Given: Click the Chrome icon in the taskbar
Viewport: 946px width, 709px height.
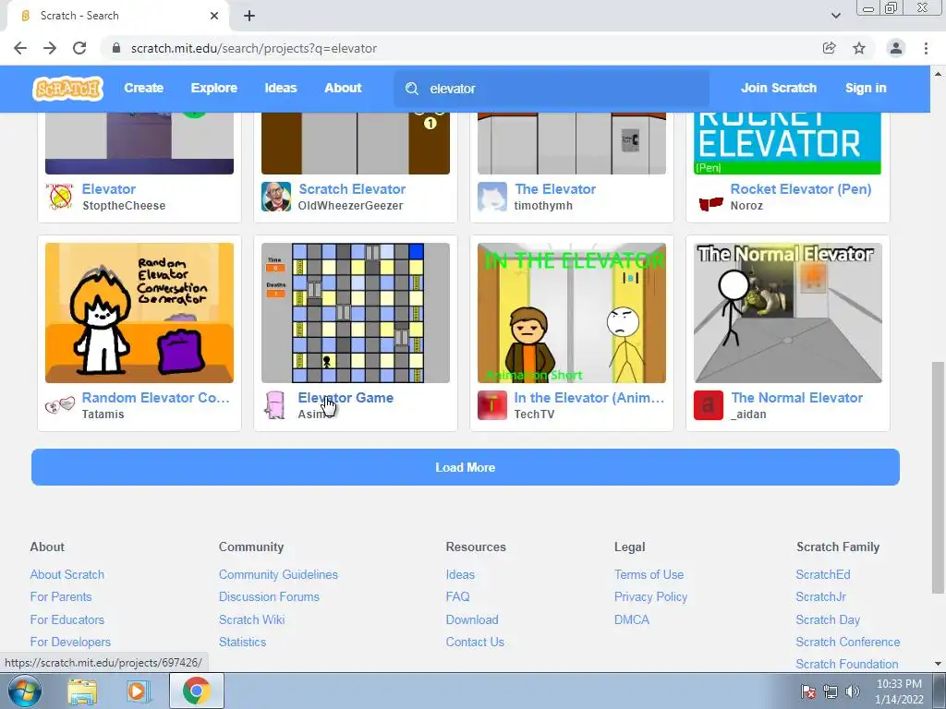Looking at the screenshot, I should point(197,691).
